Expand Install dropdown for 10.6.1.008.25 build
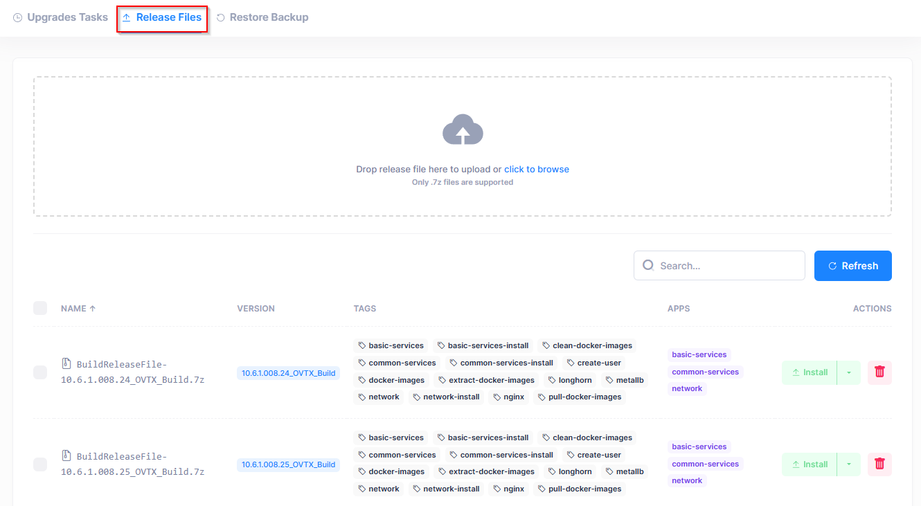 click(849, 464)
